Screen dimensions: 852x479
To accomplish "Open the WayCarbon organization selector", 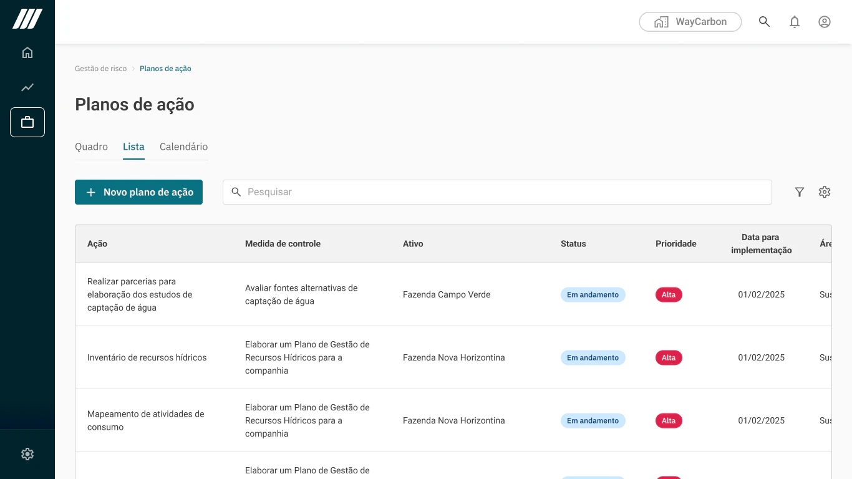I will coord(690,21).
